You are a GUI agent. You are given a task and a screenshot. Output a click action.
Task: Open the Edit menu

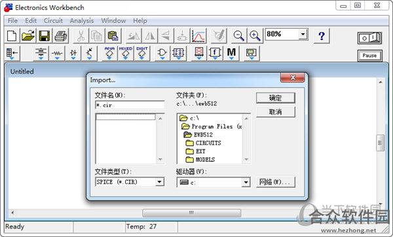coord(31,21)
